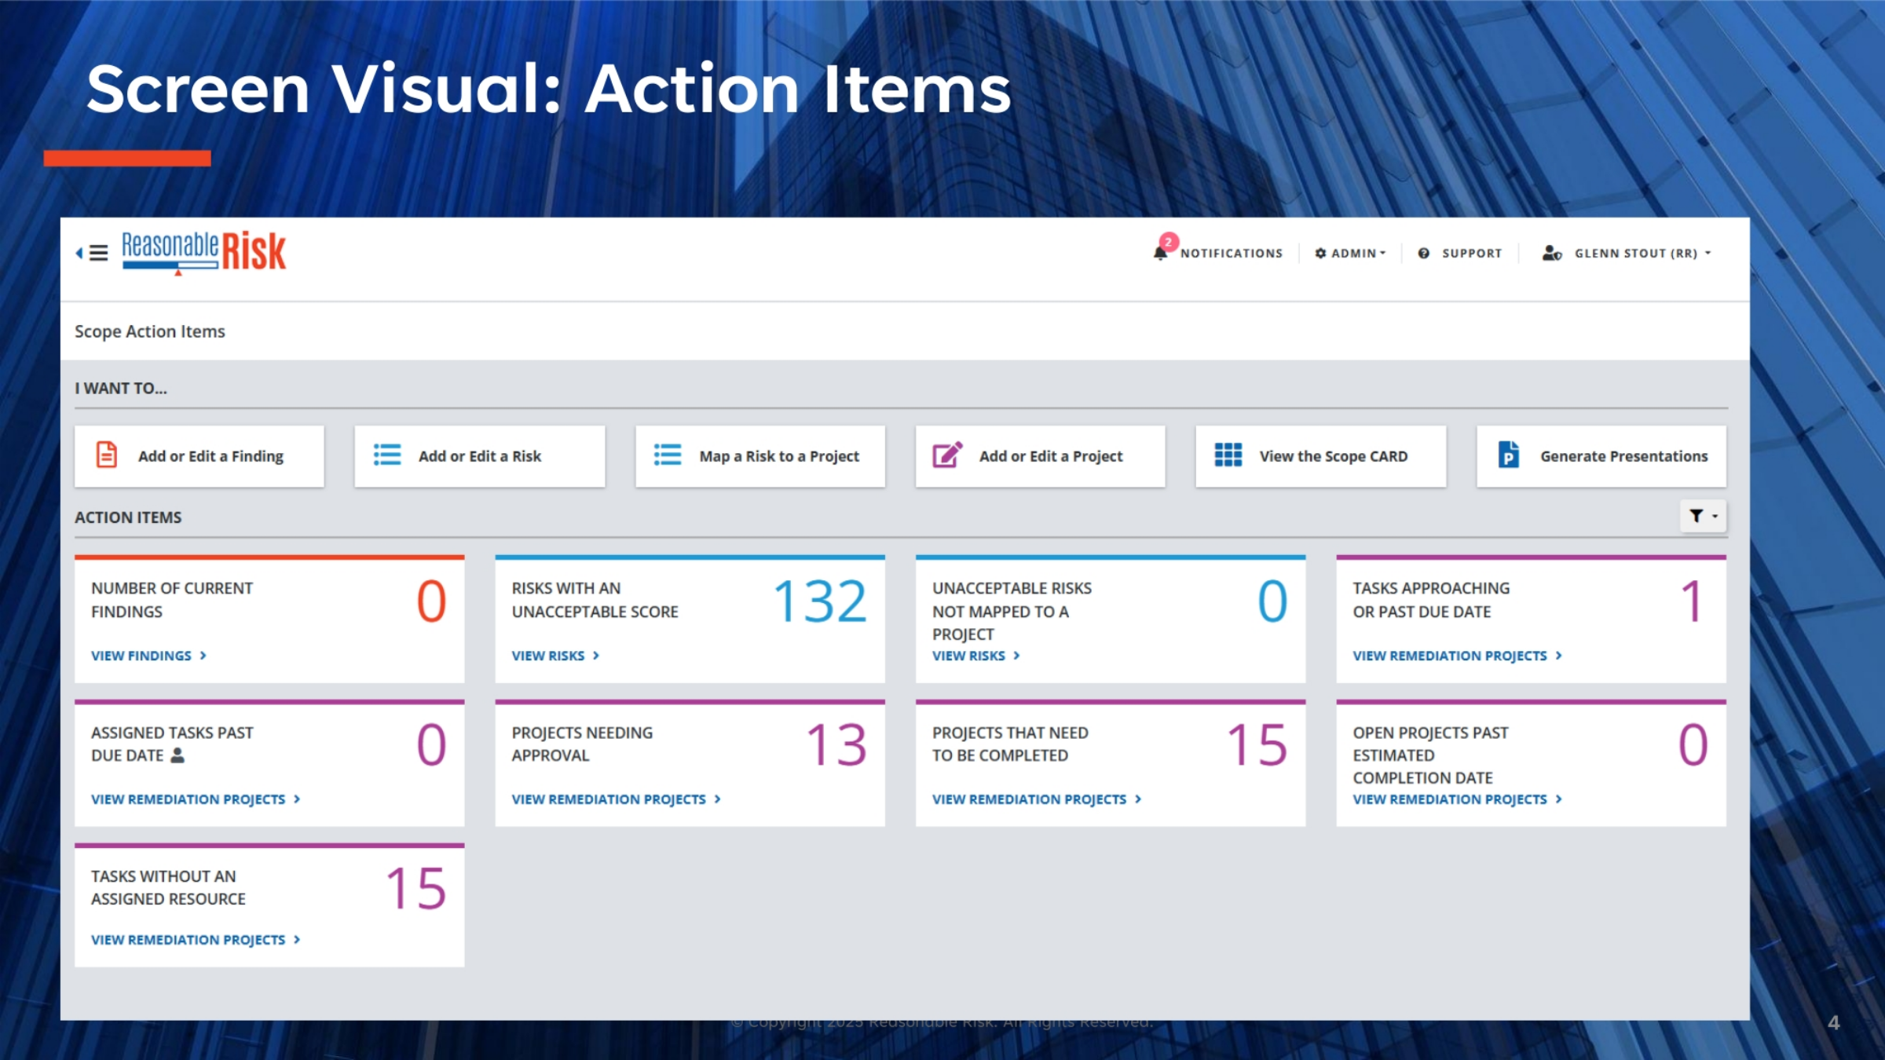Click the TASKS APPROACHING OR PAST DUE DATE label
Image resolution: width=1885 pixels, height=1060 pixels.
pyautogui.click(x=1431, y=600)
